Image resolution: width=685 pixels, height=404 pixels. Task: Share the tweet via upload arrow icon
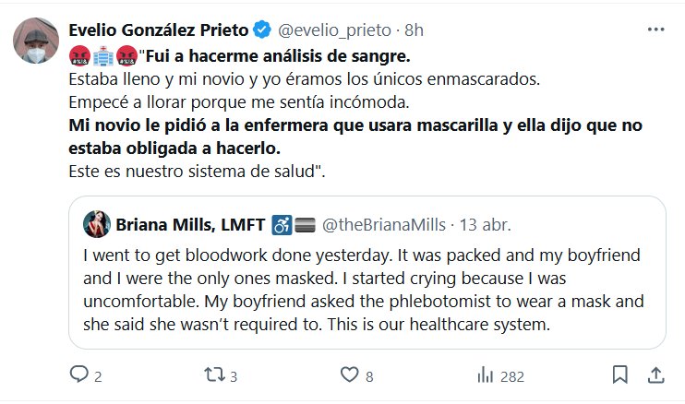pyautogui.click(x=655, y=374)
